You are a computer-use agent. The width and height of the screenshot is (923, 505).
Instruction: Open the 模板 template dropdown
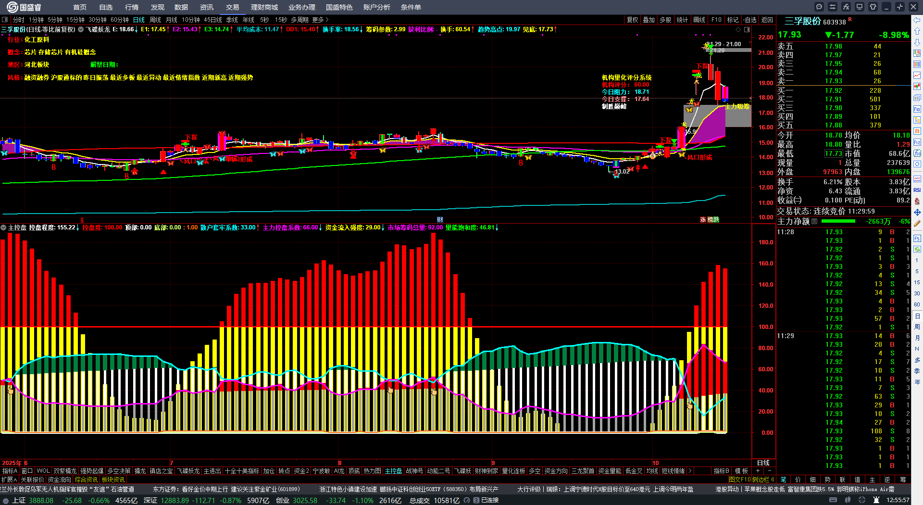pyautogui.click(x=741, y=471)
